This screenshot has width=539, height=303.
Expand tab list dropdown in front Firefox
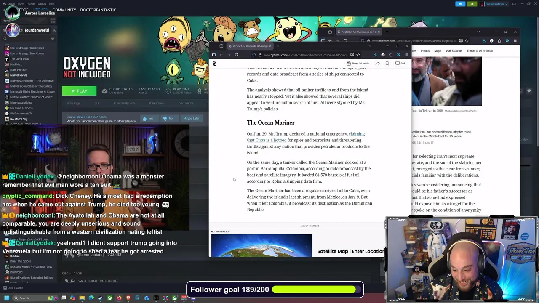point(370,46)
